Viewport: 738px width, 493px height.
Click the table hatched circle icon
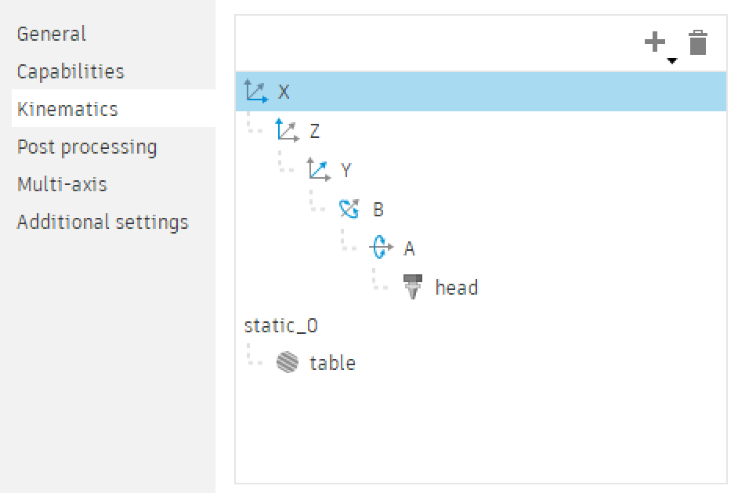(288, 363)
